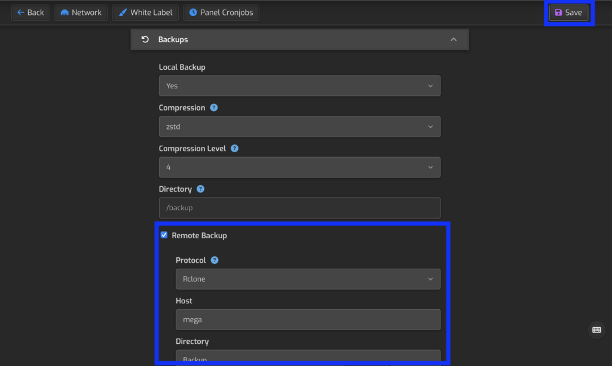Click the Host field containing mega
Image resolution: width=612 pixels, height=366 pixels.
[x=308, y=319]
